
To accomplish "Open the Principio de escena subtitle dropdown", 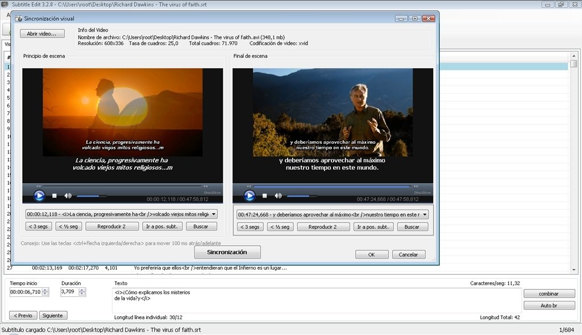I will (x=214, y=214).
